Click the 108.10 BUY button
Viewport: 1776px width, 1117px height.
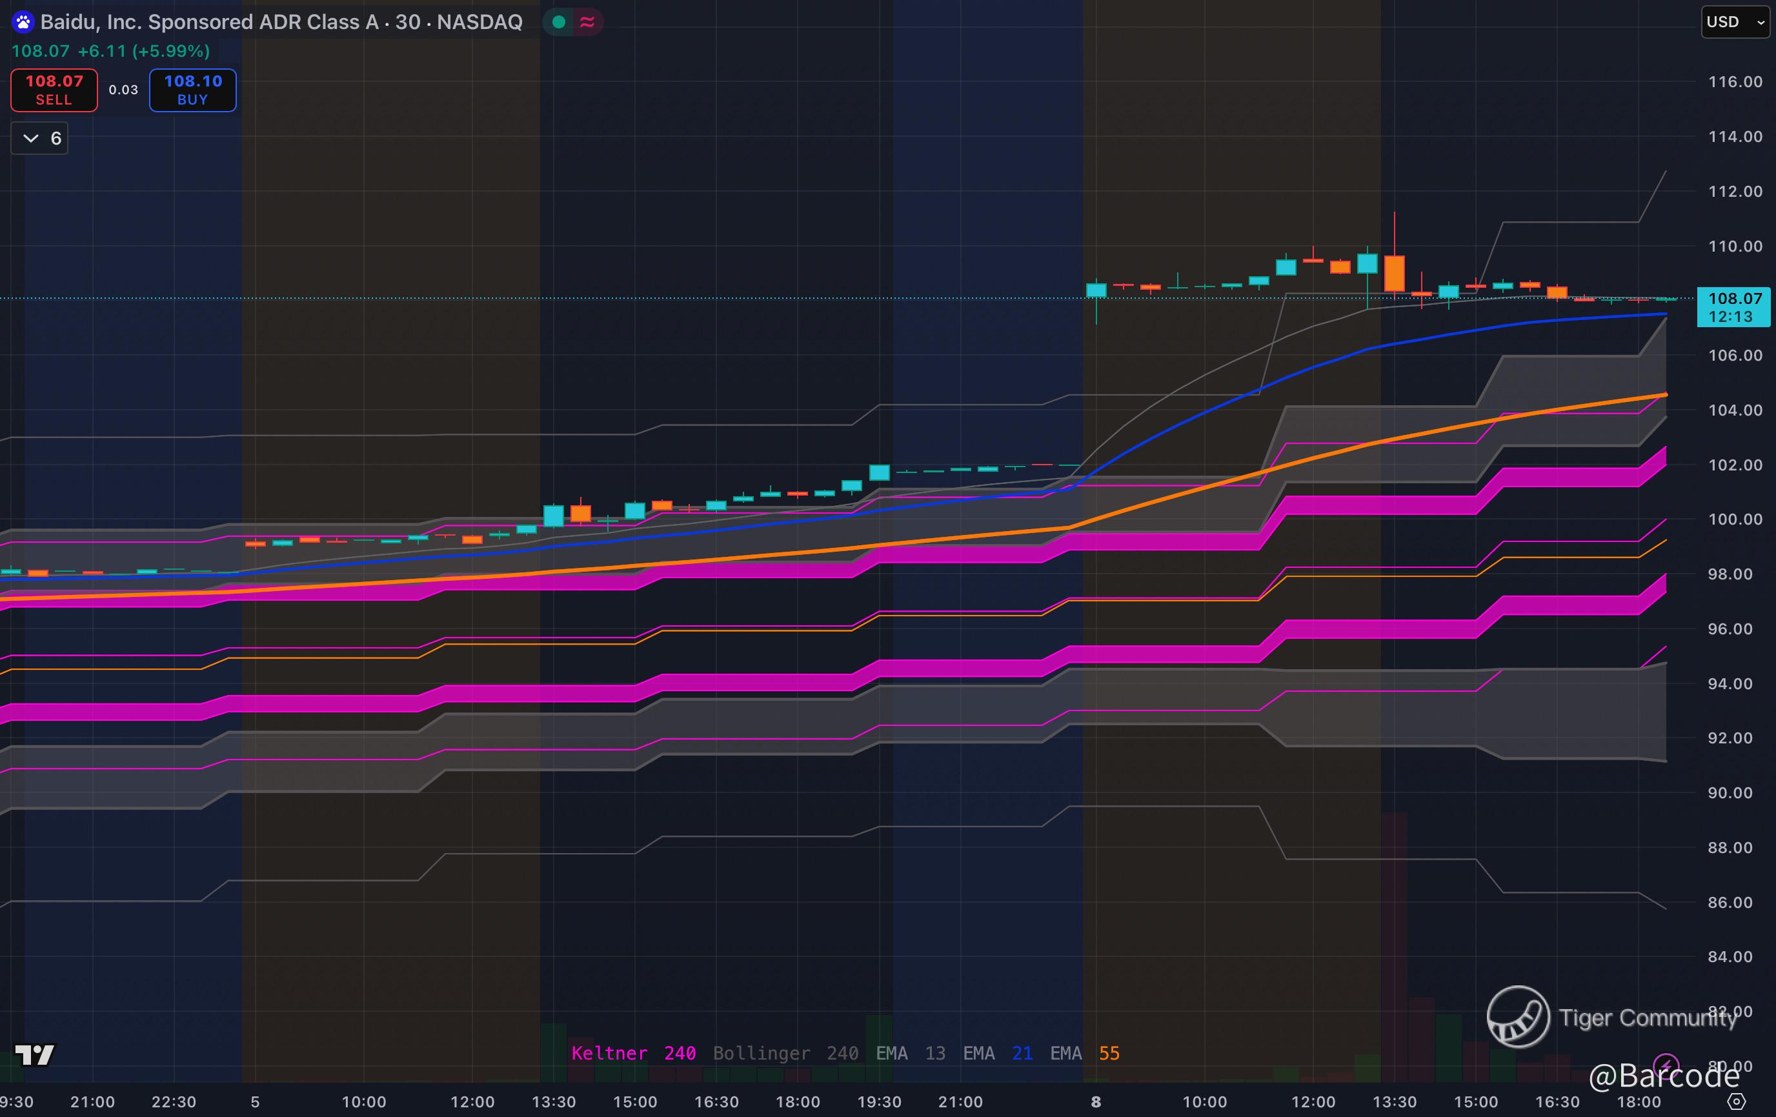192,90
